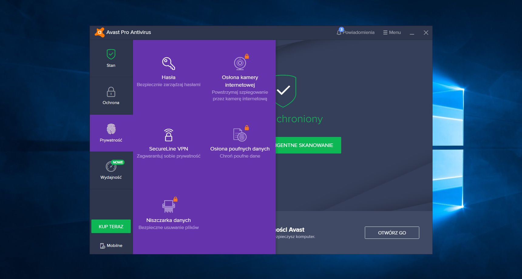Image resolution: width=522 pixels, height=279 pixels.
Task: Click the green 'chroniony' status text
Action: pyautogui.click(x=299, y=119)
